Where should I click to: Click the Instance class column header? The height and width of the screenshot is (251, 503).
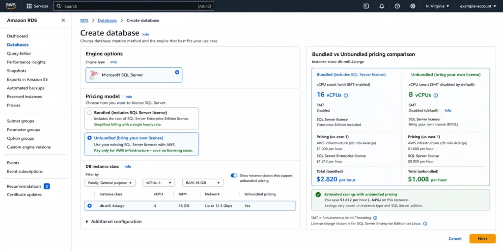pos(111,194)
